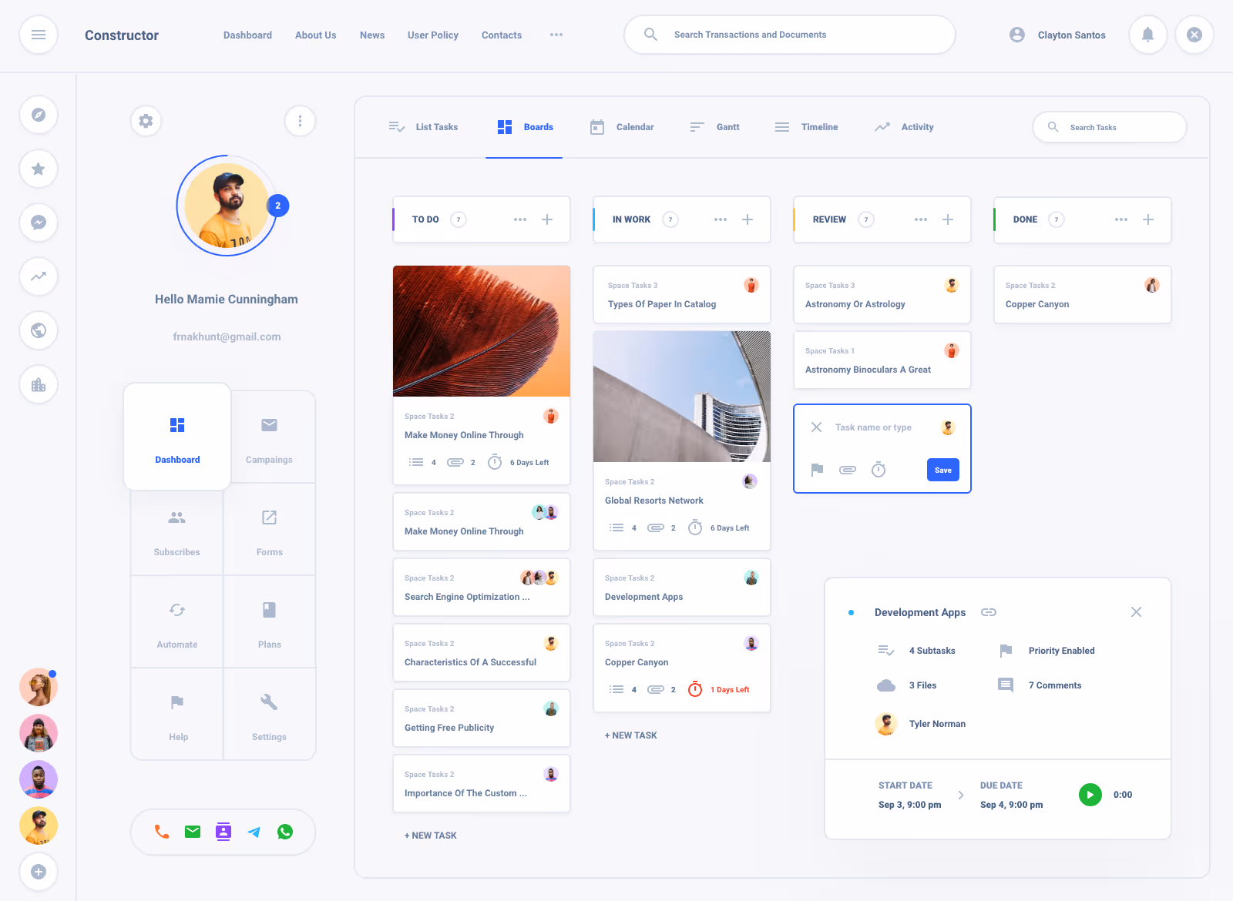Switch to the Timeline tab
This screenshot has height=901, width=1233.
coord(806,126)
